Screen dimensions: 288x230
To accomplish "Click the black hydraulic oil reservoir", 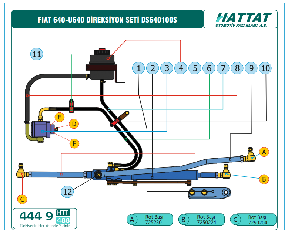I will pos(102,64).
